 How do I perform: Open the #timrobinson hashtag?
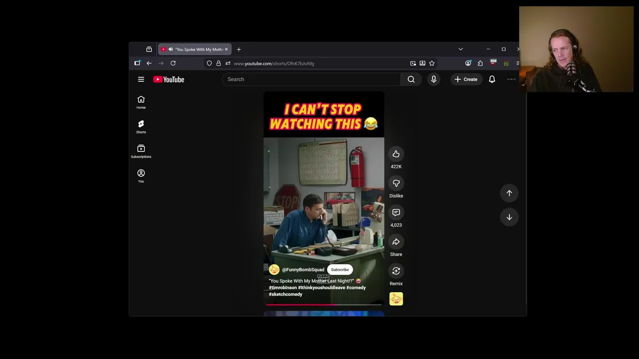283,288
